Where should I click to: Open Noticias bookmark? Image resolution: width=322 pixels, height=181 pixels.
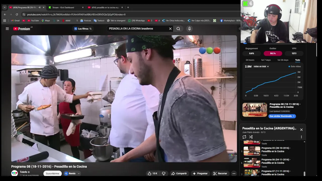(86, 21)
